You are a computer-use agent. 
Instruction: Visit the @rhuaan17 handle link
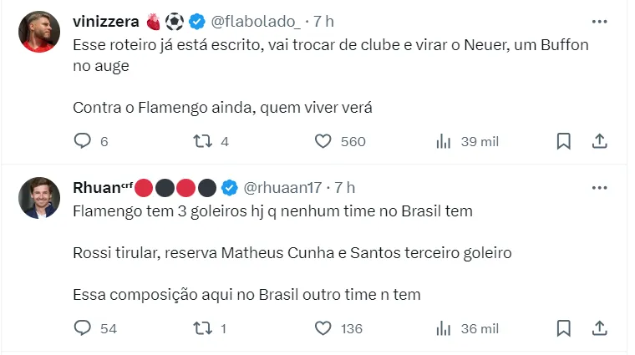pyautogui.click(x=282, y=186)
